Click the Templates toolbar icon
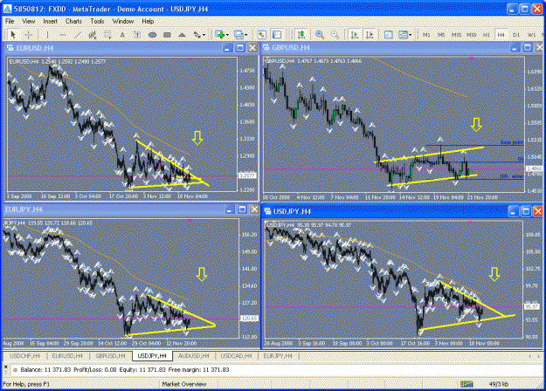The image size is (546, 391). point(404,34)
